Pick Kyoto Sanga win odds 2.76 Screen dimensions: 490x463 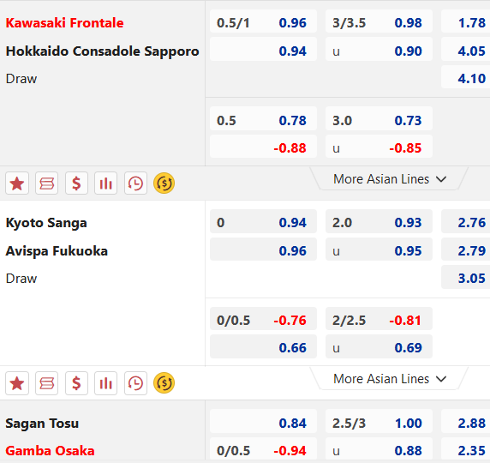tap(466, 222)
